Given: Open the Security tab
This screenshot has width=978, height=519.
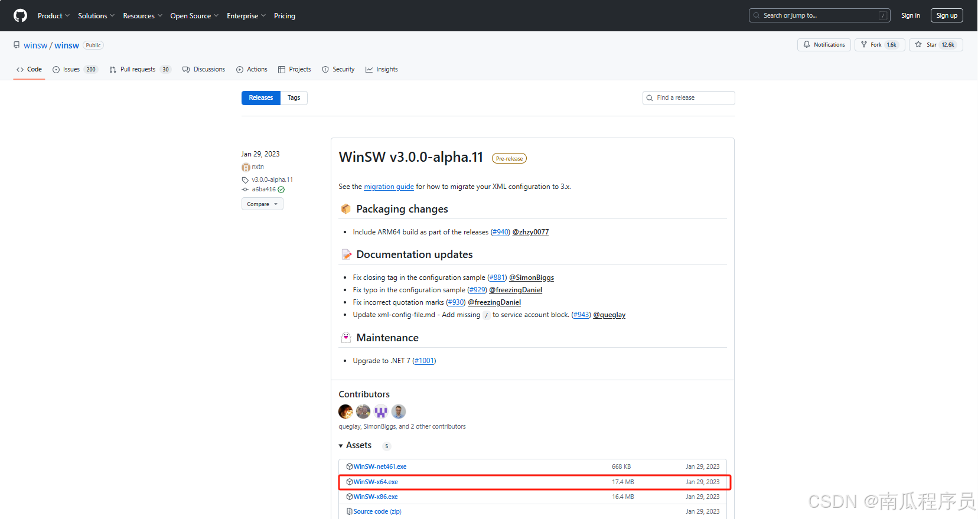Looking at the screenshot, I should 338,70.
